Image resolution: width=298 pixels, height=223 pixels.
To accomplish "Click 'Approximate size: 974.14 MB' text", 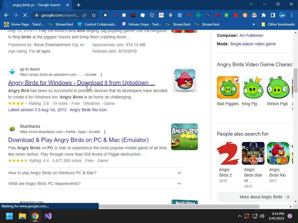I will [x=119, y=45].
